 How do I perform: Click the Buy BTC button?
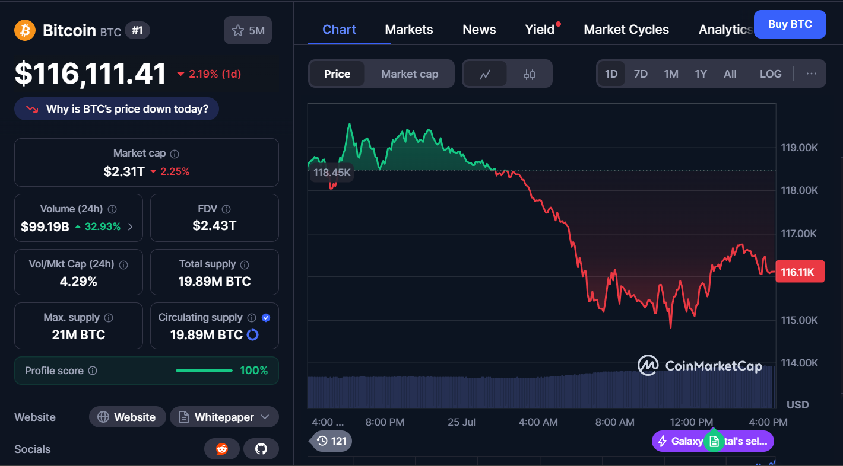[x=790, y=24]
